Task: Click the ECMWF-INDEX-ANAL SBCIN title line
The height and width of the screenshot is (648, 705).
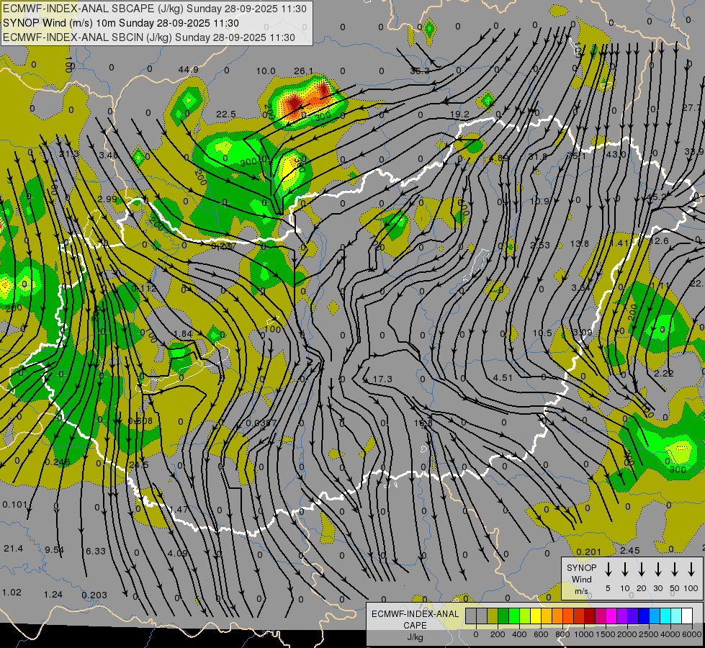Action: click(x=149, y=37)
